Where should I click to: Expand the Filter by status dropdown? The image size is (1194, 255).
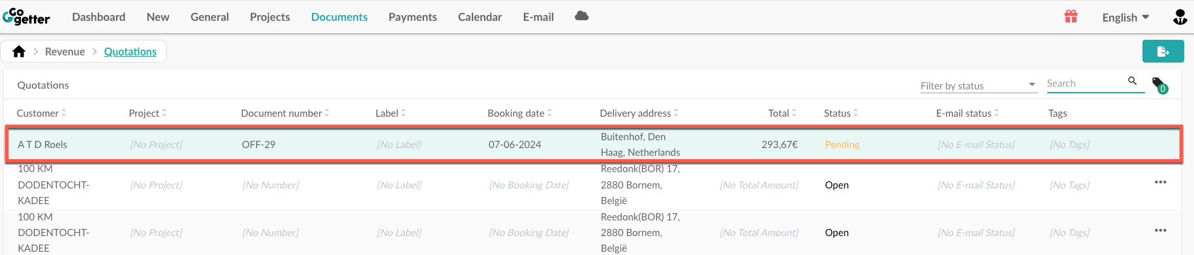pyautogui.click(x=979, y=85)
